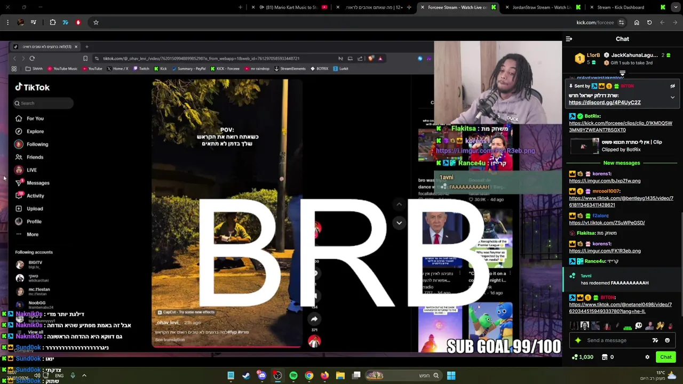This screenshot has width=683, height=384.
Task: Hide the pinned message with eye-slash icon
Action: tap(672, 86)
